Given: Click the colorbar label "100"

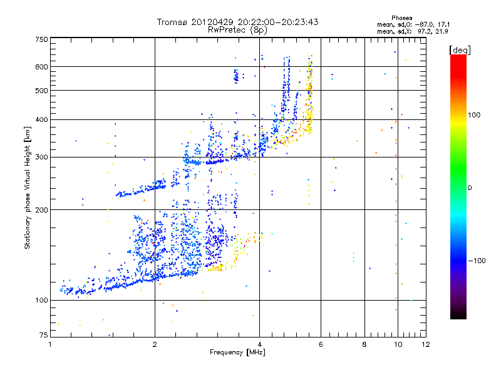Looking at the screenshot, I should click(x=474, y=115).
